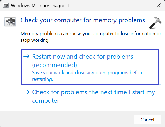Click the arrow beside next-time check option
165x127 pixels.
coord(26,92)
